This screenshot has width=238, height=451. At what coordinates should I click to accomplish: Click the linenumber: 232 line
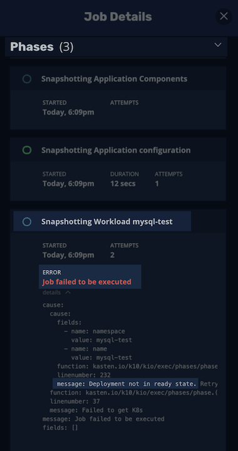point(84,375)
